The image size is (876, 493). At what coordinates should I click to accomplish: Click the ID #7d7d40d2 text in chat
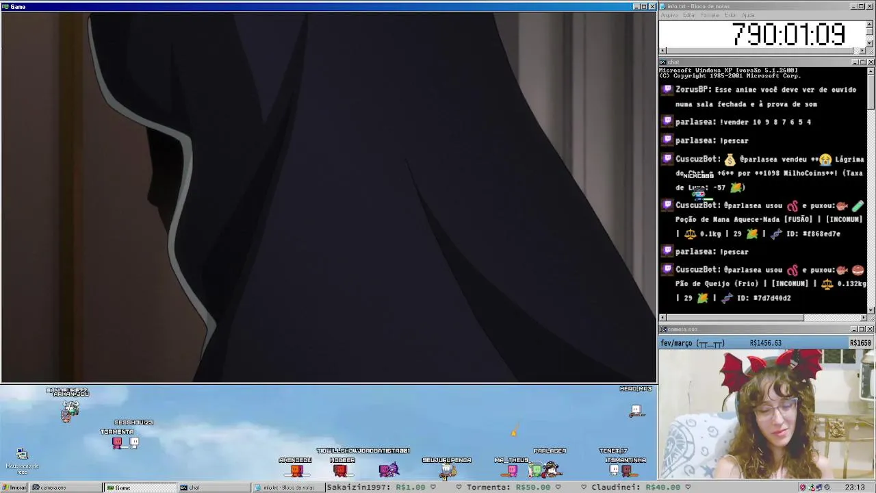point(763,298)
